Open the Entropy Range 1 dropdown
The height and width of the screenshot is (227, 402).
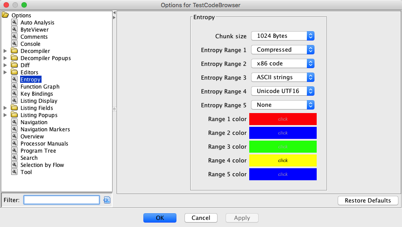[283, 50]
